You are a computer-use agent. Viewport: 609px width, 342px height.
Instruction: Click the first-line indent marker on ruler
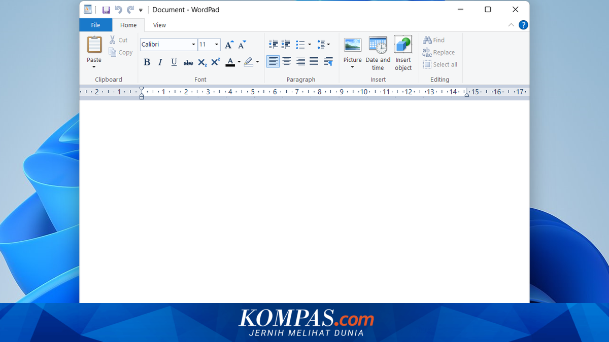coord(142,89)
